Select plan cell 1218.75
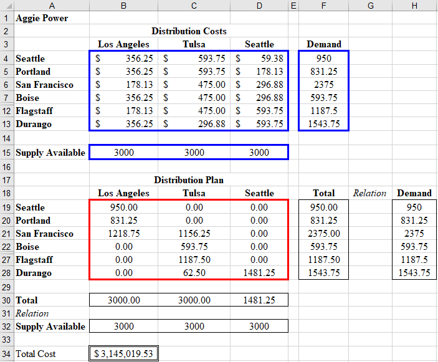The image size is (438, 362). click(123, 234)
